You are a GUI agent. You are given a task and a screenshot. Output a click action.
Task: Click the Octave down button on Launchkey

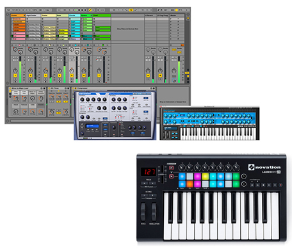[x=144, y=195]
